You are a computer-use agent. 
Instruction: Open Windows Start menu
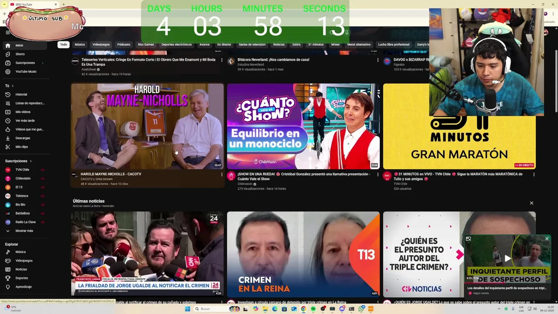coord(187,309)
